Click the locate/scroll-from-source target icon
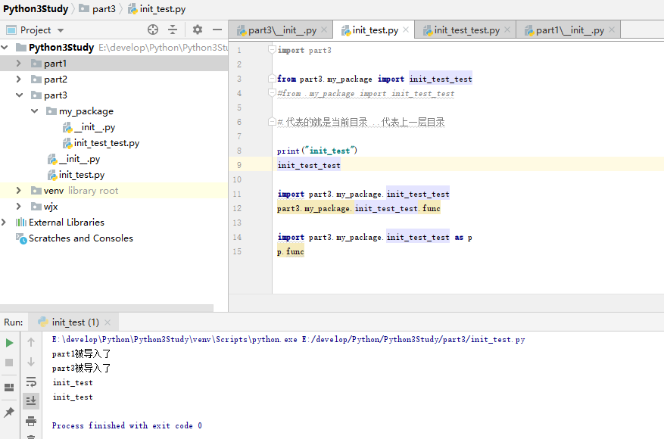This screenshot has height=439, width=664. [153, 30]
